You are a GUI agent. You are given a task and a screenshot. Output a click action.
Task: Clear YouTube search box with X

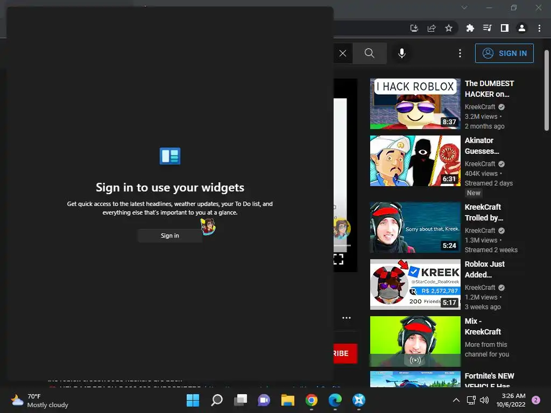click(x=343, y=53)
